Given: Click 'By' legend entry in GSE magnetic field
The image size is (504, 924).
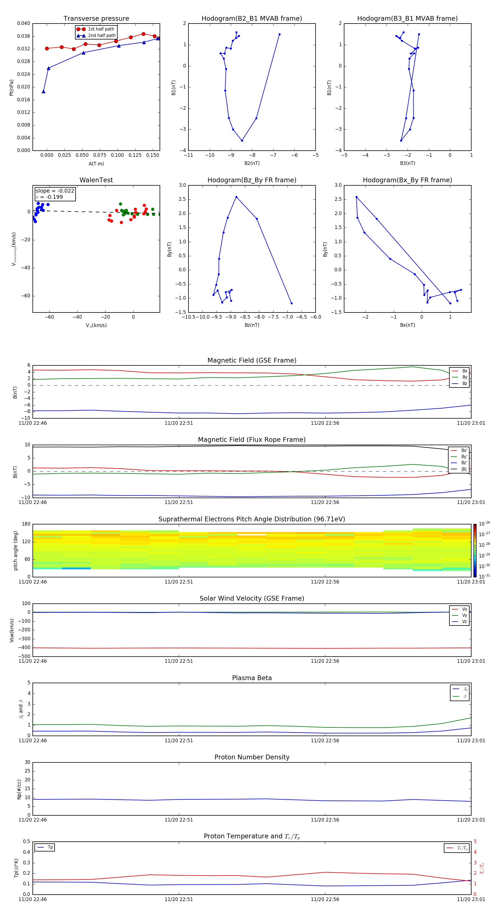Looking at the screenshot, I should point(459,377).
